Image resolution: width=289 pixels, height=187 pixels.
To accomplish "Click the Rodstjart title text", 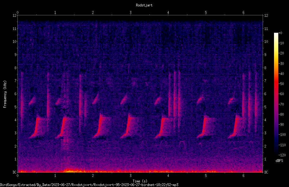I will click(x=144, y=5).
